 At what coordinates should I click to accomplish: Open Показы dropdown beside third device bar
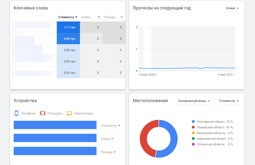click(109, 152)
